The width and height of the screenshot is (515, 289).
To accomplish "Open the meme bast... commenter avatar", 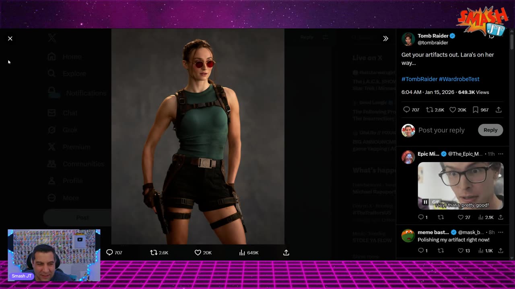I will click(x=408, y=236).
